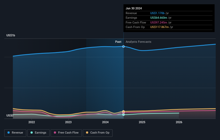The height and width of the screenshot is (140, 220).
Task: Click the US$97.245m free cash flow value
Action: point(159,22)
